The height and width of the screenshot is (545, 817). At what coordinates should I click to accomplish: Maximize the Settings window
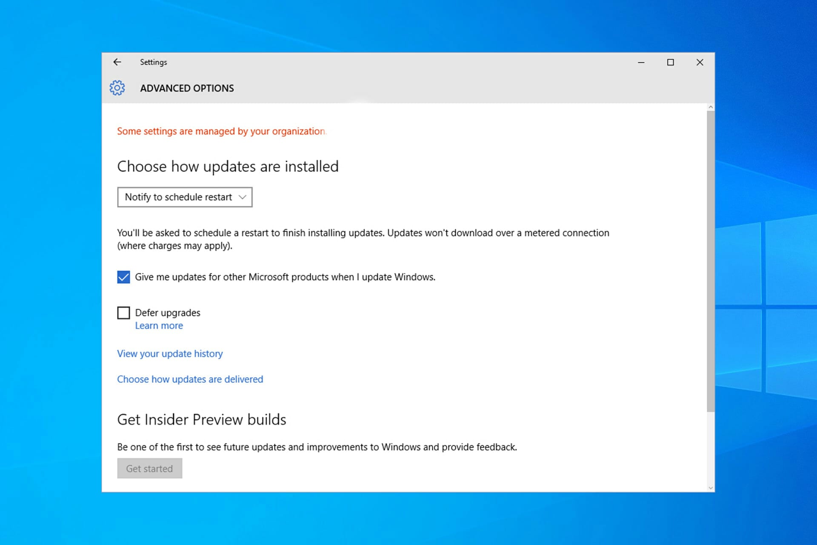(670, 63)
